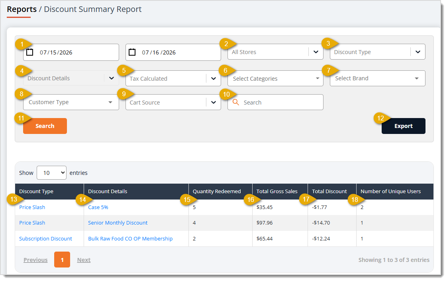Open the Discount Type dropdown filter
The image size is (447, 281).
click(377, 52)
